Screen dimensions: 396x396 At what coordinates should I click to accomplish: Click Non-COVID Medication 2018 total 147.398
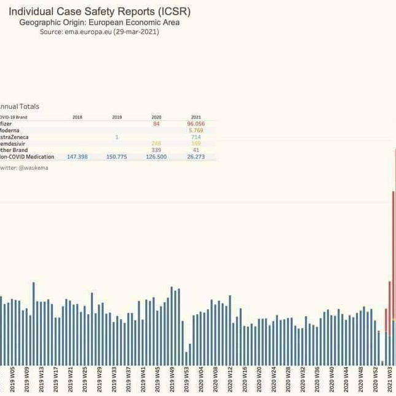[x=77, y=157]
